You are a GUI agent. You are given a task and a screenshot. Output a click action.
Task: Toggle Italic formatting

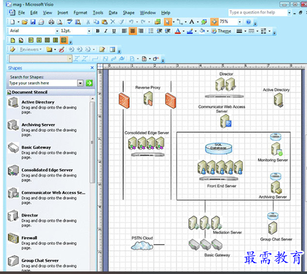pyautogui.click(x=106, y=31)
